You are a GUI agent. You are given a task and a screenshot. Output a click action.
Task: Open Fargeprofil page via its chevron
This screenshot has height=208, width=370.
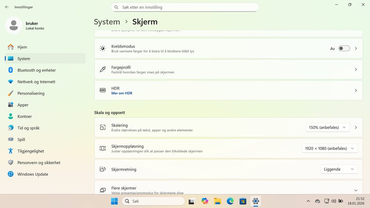(356, 69)
